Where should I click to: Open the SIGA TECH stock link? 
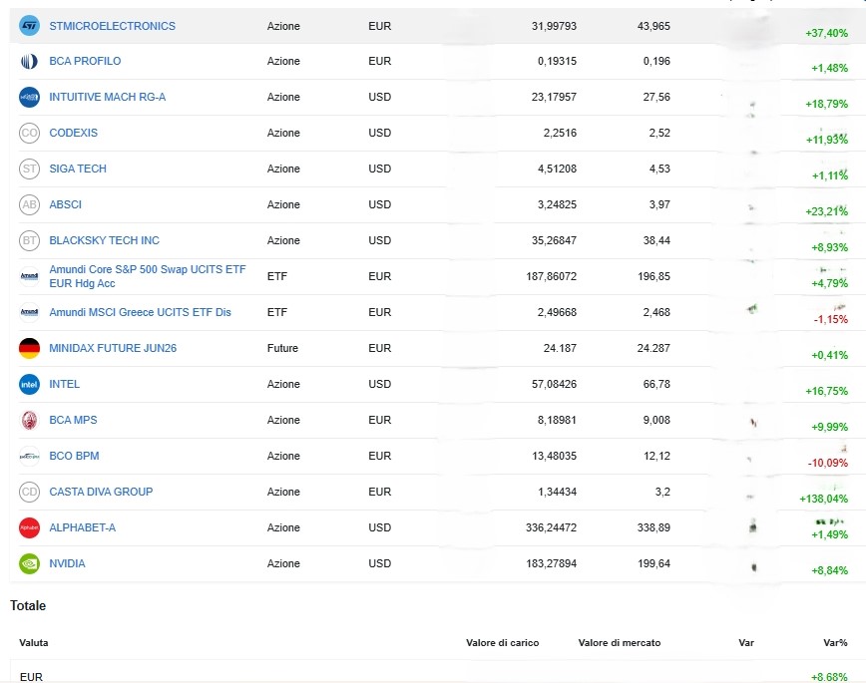[78, 169]
